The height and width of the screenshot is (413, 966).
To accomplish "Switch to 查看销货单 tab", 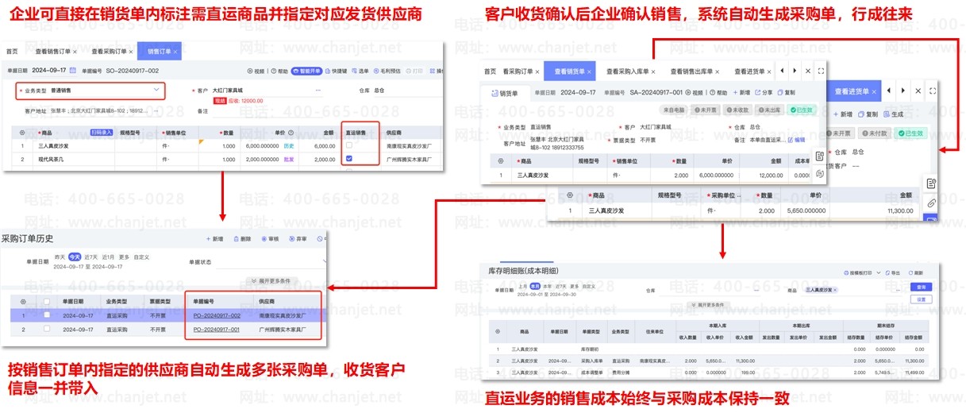I will (x=570, y=71).
